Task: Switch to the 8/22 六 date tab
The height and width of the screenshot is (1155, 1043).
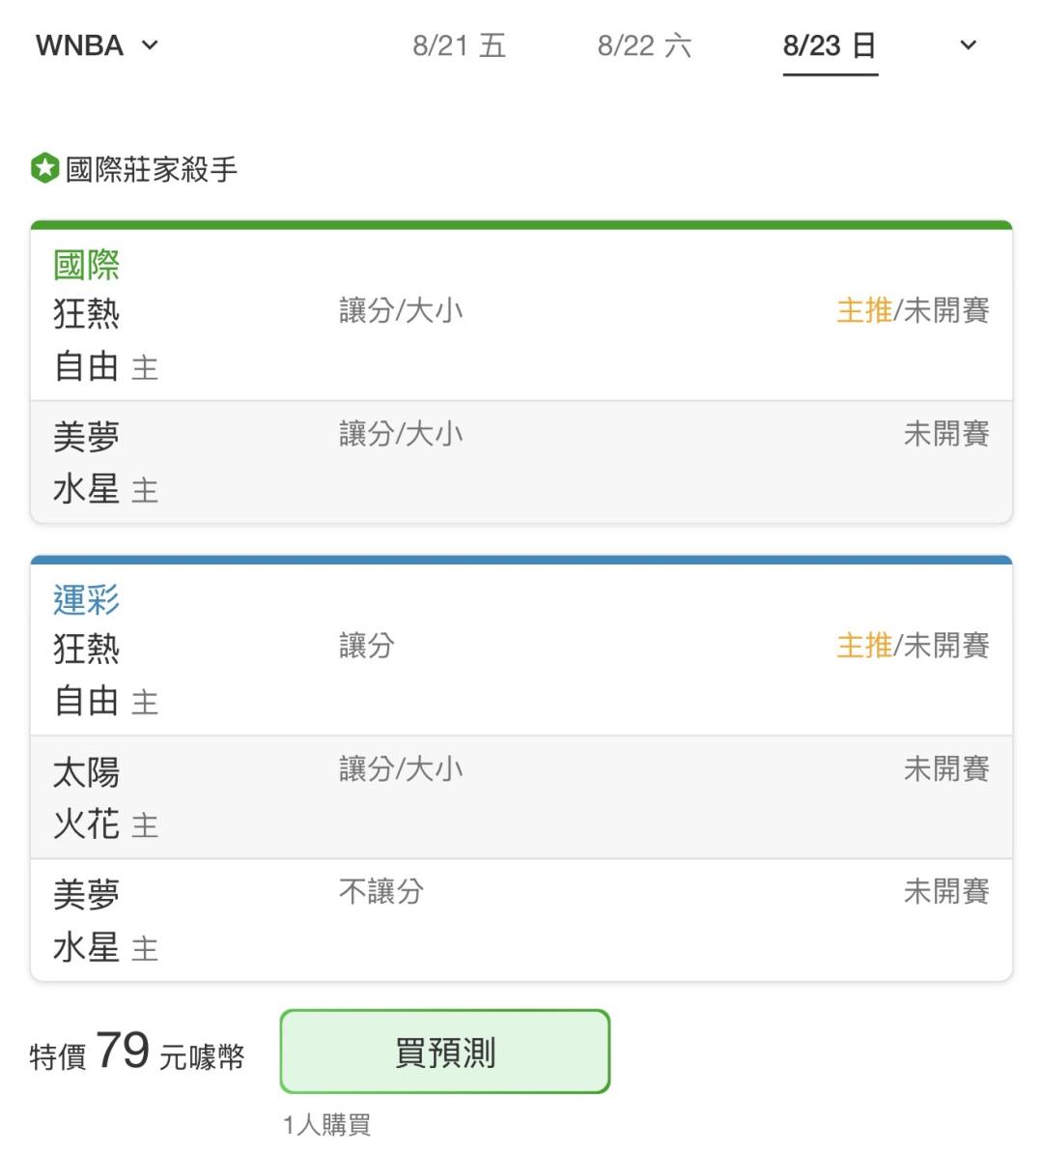Action: click(645, 45)
